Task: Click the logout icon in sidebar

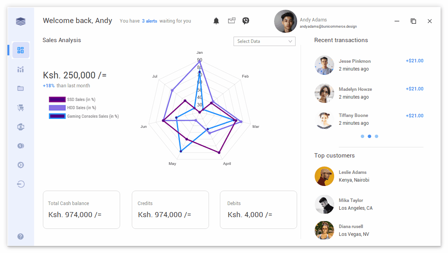Action: pyautogui.click(x=21, y=184)
